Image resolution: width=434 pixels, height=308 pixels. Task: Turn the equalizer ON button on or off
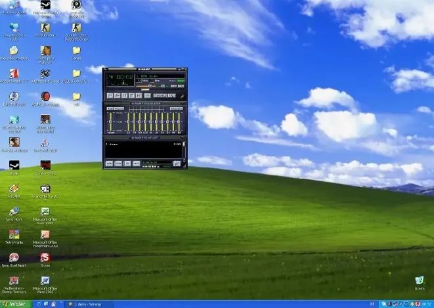(x=110, y=108)
